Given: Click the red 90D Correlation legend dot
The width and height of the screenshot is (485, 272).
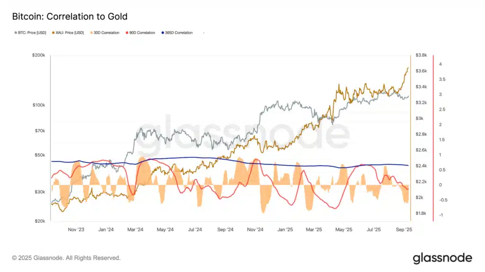Looking at the screenshot, I should 126,33.
